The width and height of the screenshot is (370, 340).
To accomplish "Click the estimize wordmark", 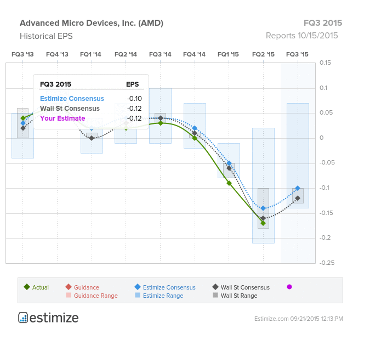I will 54,318.
